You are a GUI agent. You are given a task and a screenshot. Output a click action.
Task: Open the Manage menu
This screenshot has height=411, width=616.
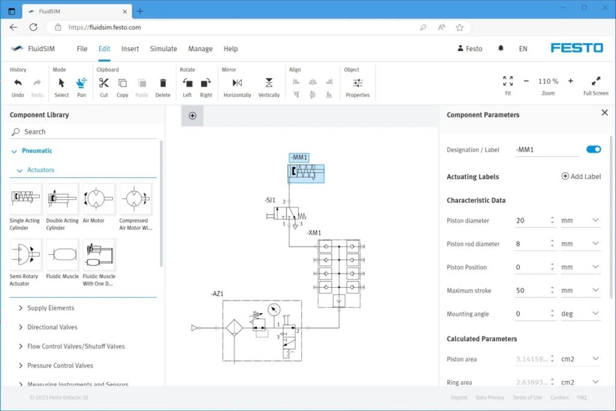[200, 49]
